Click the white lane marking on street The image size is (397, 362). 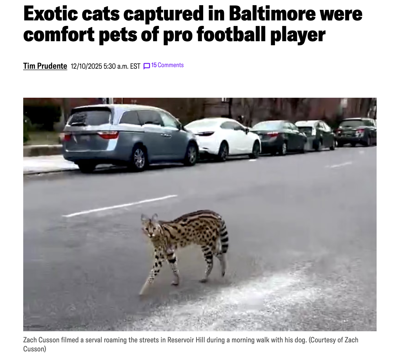pos(120,206)
